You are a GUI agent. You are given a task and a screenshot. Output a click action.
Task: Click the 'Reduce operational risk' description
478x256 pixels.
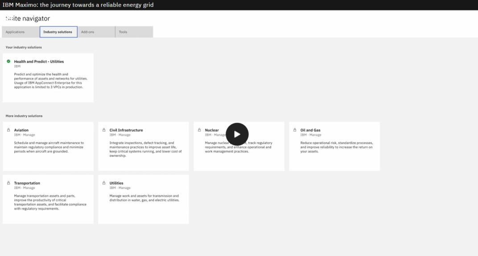click(x=337, y=147)
